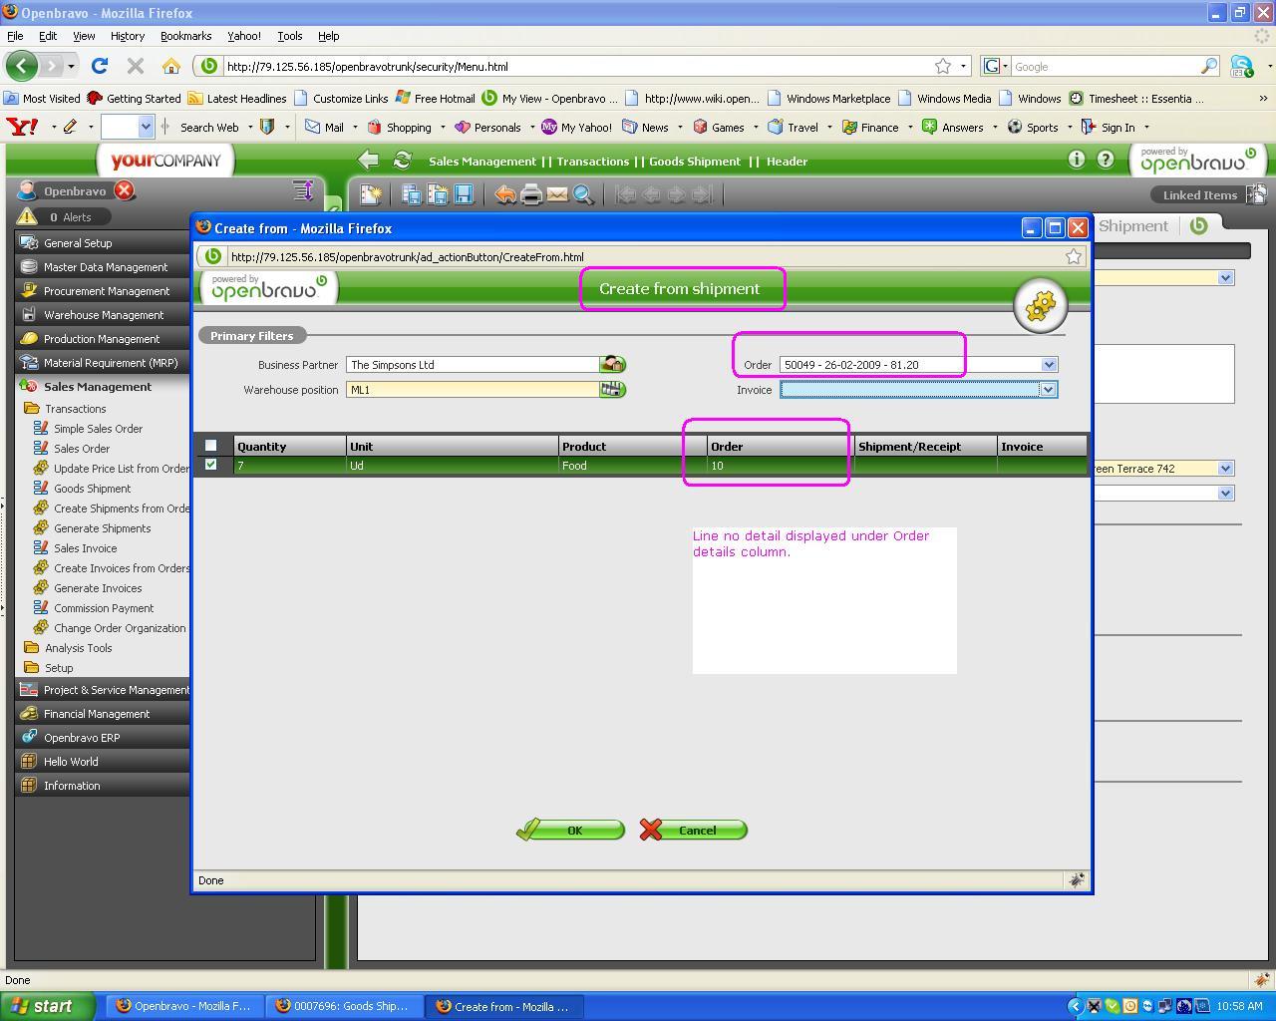Open the History menu
1276x1021 pixels.
pyautogui.click(x=127, y=36)
